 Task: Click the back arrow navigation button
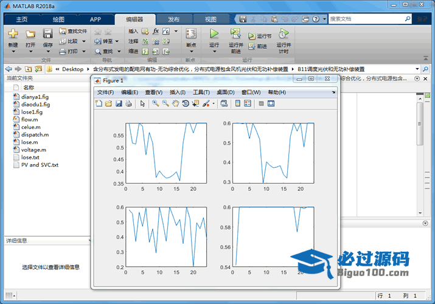pos(9,69)
